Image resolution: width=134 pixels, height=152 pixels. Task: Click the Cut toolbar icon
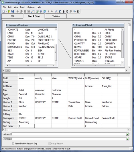[x=18, y=11]
